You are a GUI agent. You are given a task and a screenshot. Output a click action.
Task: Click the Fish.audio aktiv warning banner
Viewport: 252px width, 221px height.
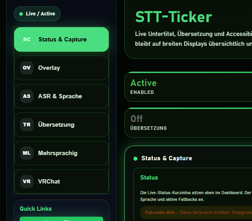tap(196, 212)
